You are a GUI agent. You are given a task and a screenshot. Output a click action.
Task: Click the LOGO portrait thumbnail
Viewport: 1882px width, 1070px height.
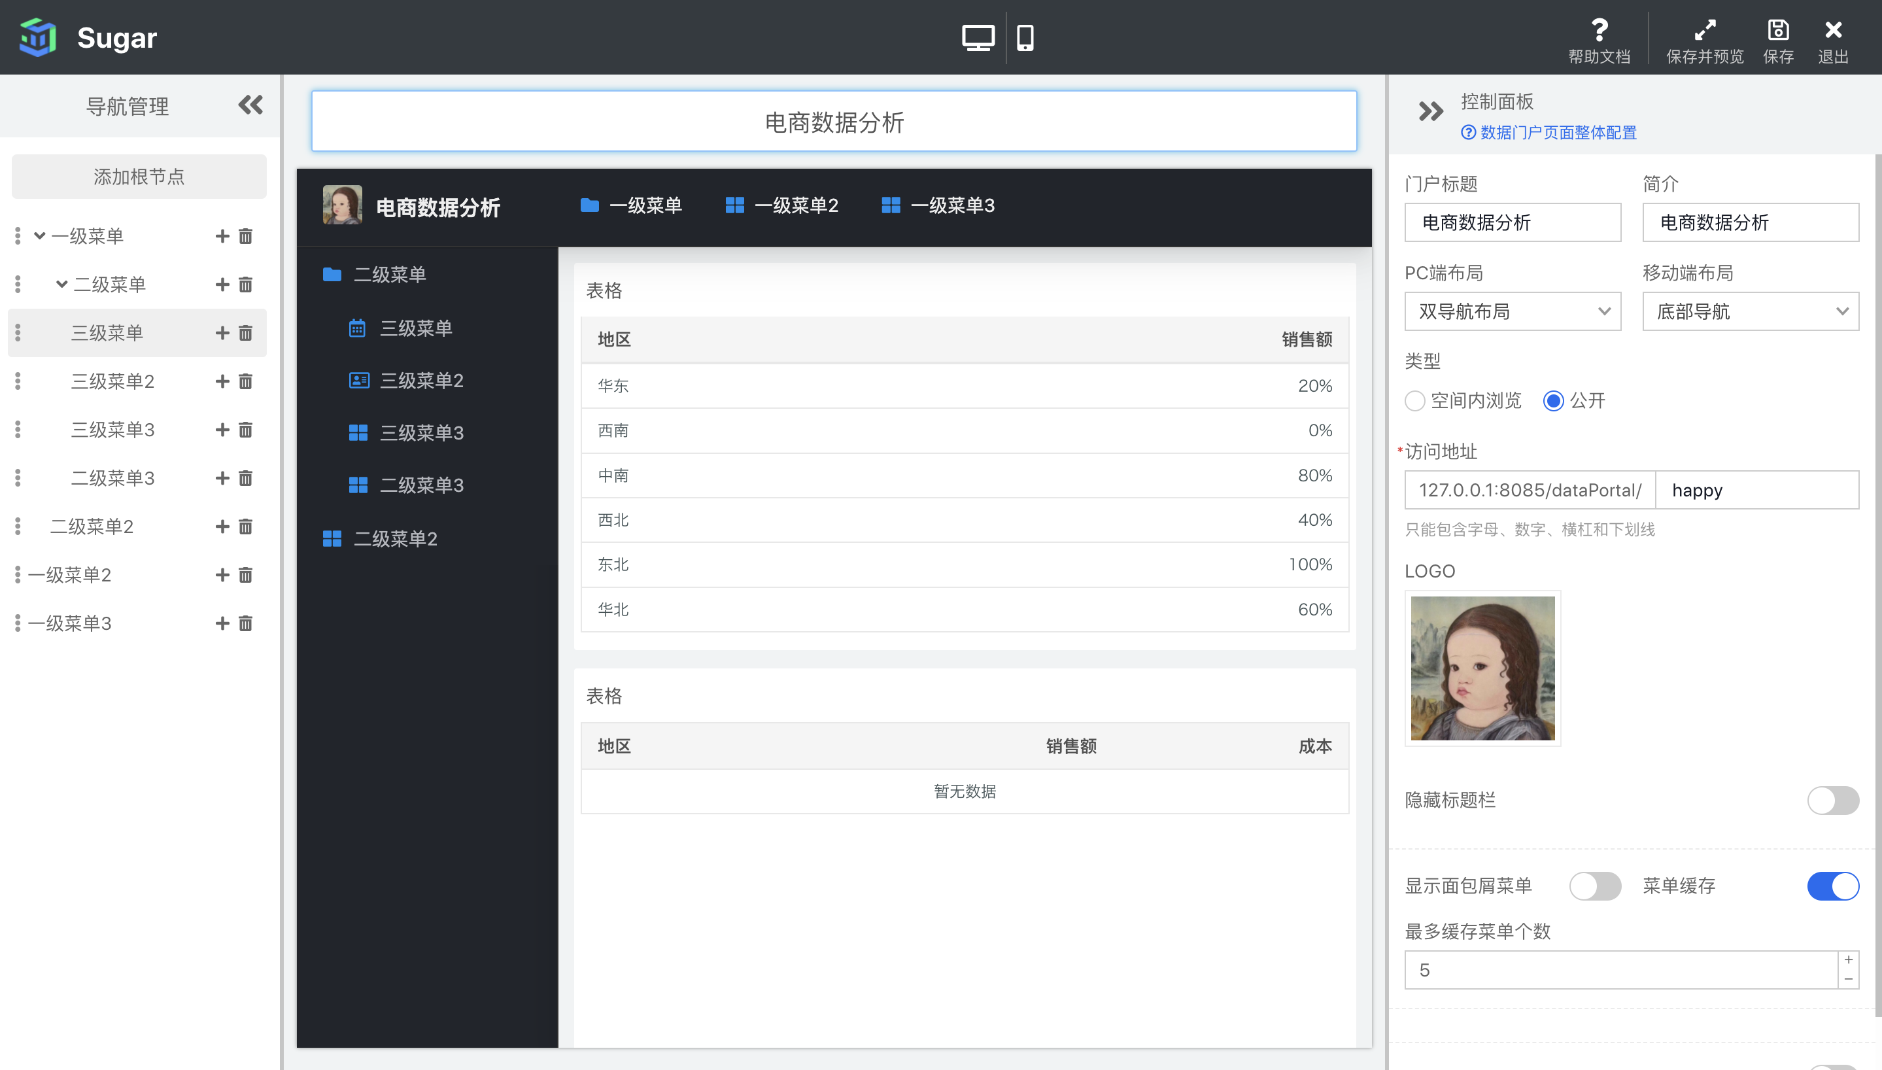tap(1482, 668)
